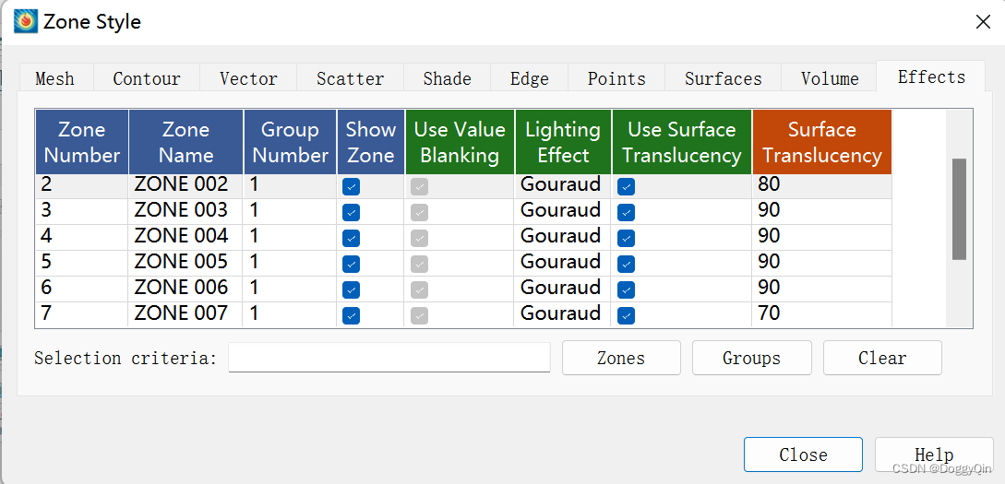Click the vertical scrollbar thumb in zone table
The width and height of the screenshot is (1005, 484).
tap(959, 209)
